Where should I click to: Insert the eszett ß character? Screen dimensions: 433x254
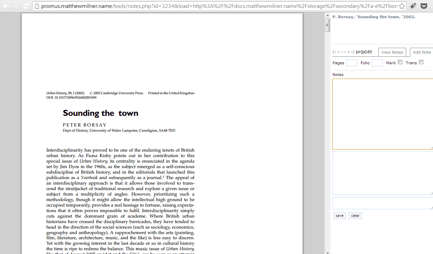tap(371, 52)
